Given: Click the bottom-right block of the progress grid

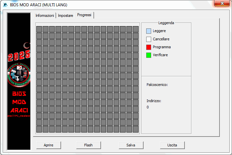Looking at the screenshot, I should 136,129.
